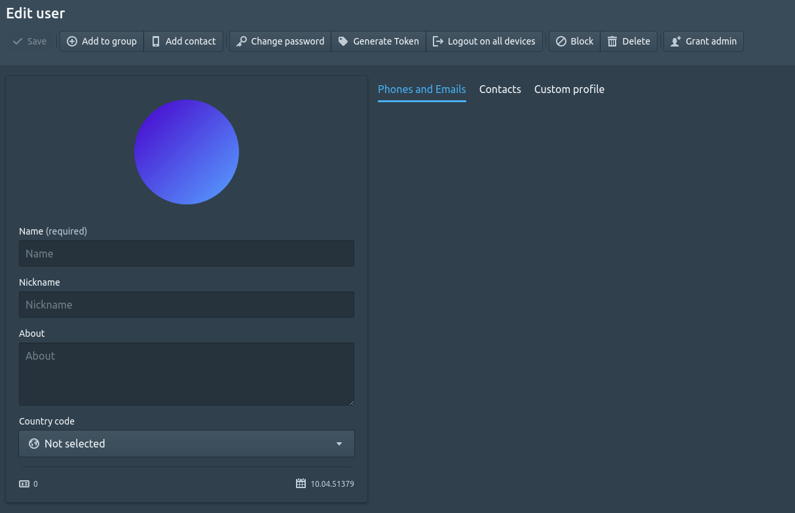Open the Contacts tab
The height and width of the screenshot is (513, 795).
(x=500, y=90)
